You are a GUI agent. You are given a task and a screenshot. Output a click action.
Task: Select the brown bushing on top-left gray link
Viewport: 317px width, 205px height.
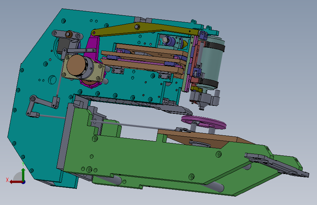[69, 34]
